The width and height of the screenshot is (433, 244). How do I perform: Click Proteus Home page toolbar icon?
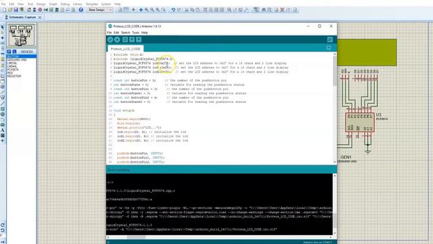click(28, 10)
